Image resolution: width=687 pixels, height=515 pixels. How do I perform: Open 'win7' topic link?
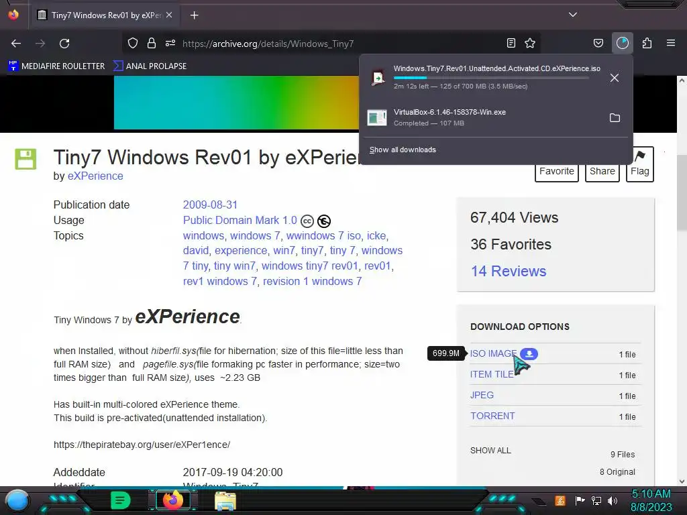[284, 251]
